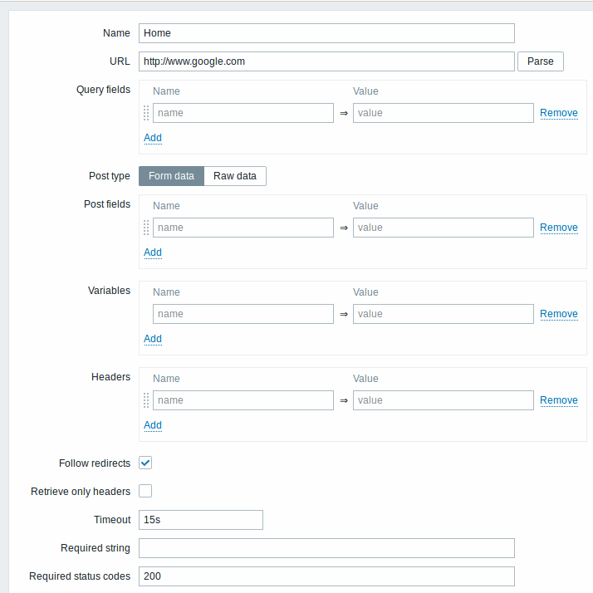
Task: Add a new Headers row
Action: point(153,425)
